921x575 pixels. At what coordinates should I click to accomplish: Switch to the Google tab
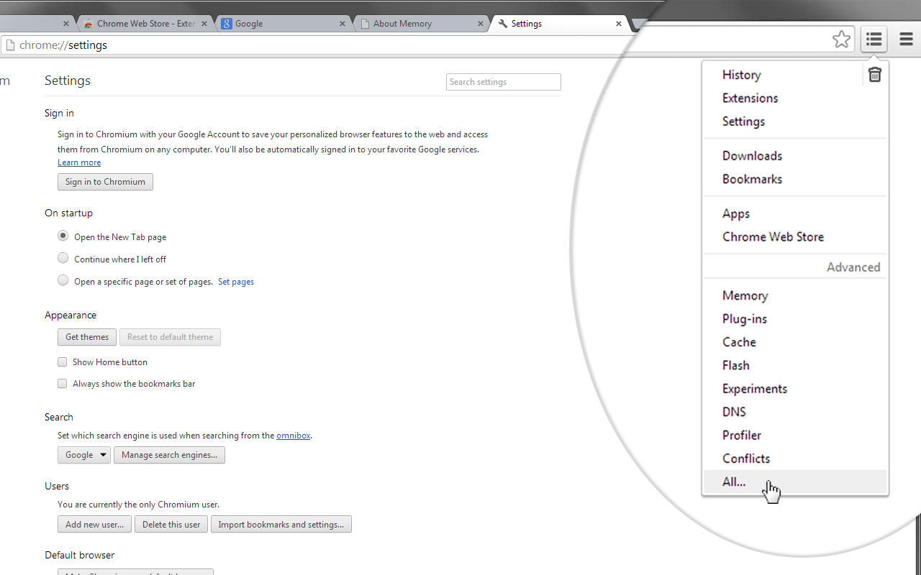284,24
